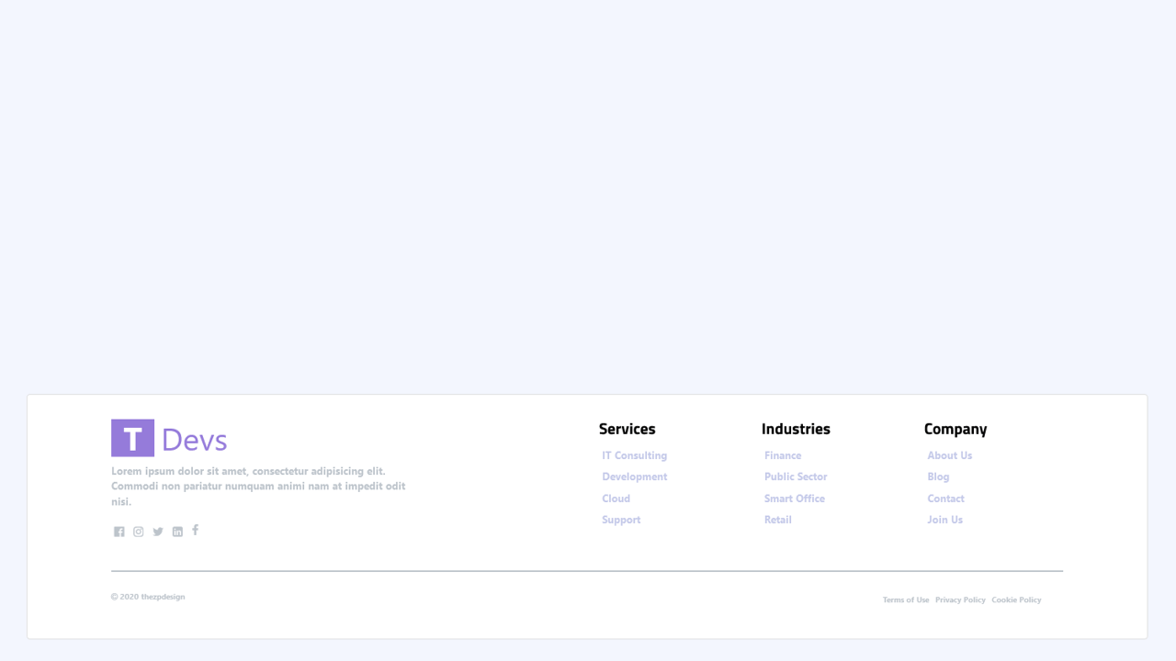
Task: Open Finance under Industries
Action: pyautogui.click(x=782, y=455)
